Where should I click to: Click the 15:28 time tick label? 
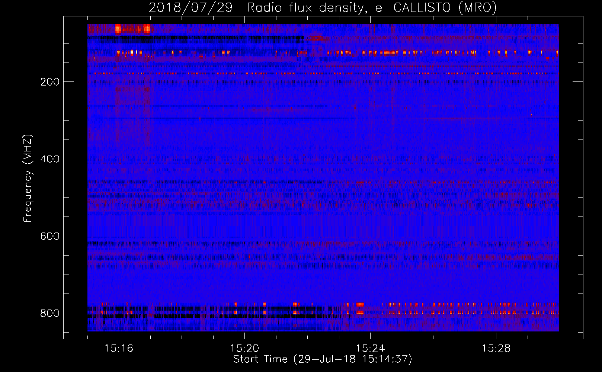(496, 349)
